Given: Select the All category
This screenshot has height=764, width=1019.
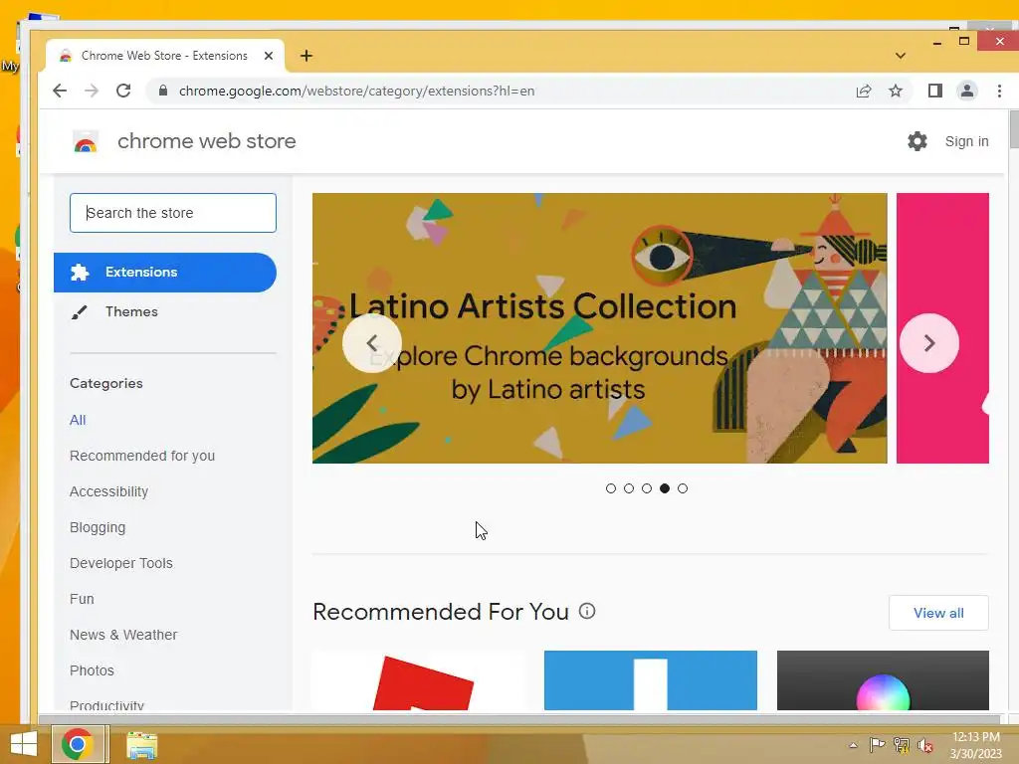Looking at the screenshot, I should pyautogui.click(x=78, y=420).
